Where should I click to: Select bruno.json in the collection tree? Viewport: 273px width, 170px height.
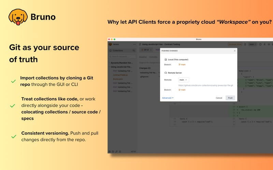(118, 79)
